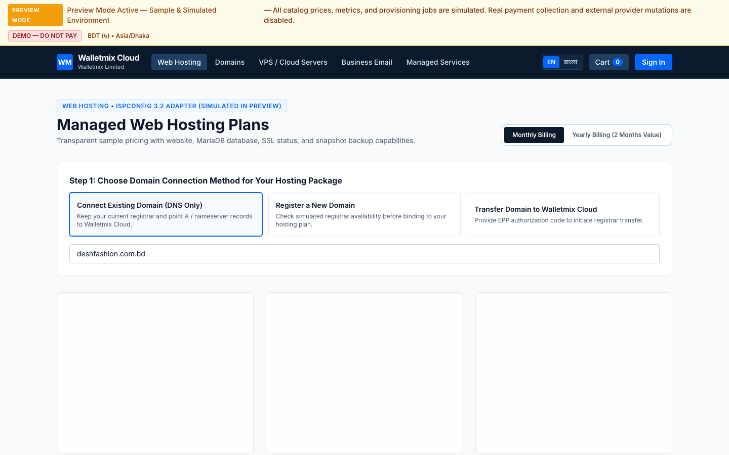The image size is (729, 455).
Task: Open the Cart button
Action: pos(609,62)
